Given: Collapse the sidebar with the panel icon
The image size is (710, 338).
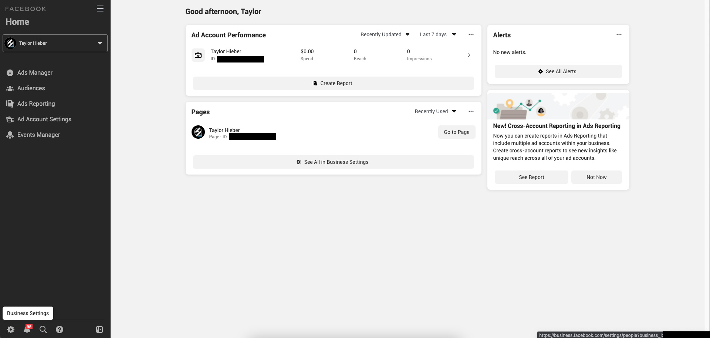Looking at the screenshot, I should (x=99, y=329).
